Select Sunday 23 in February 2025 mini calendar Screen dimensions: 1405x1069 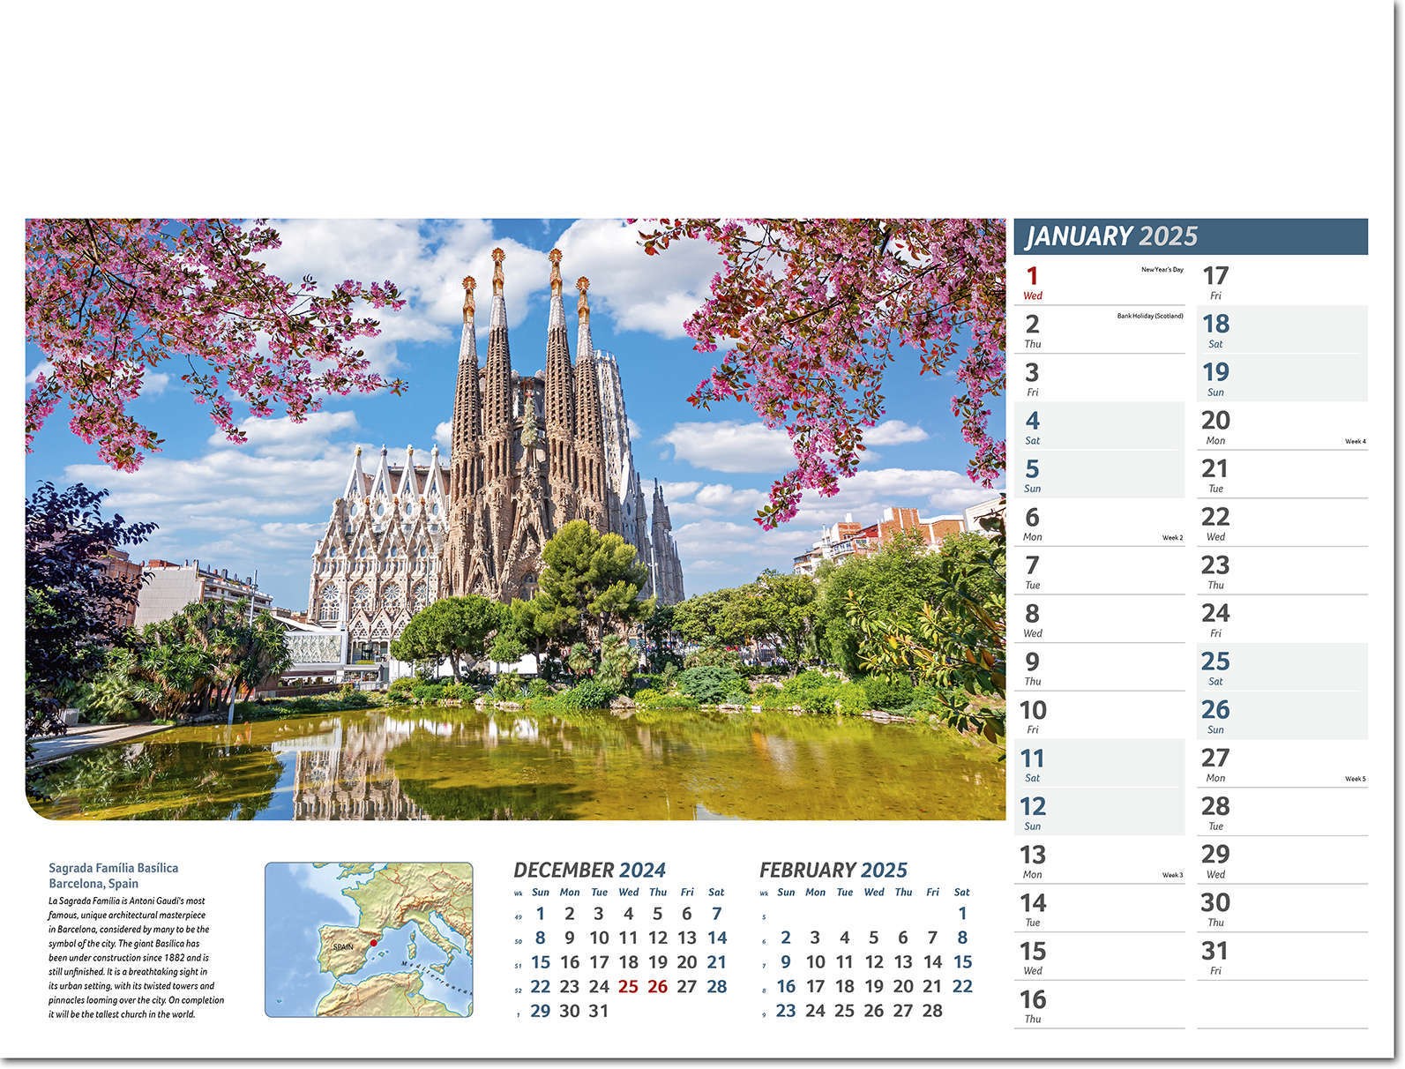(786, 1011)
